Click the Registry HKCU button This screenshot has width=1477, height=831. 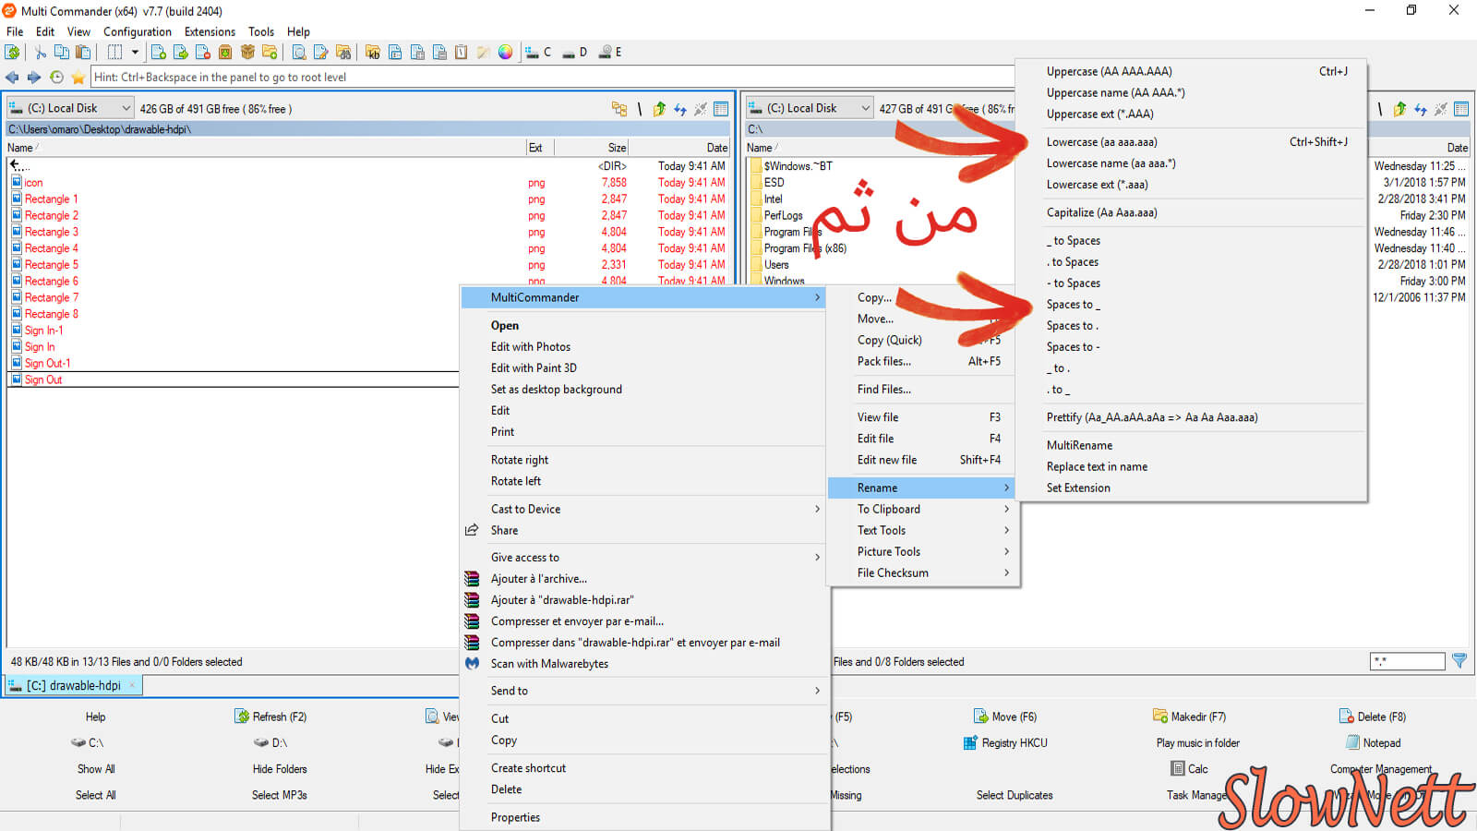(x=1005, y=742)
